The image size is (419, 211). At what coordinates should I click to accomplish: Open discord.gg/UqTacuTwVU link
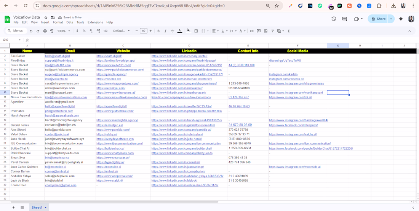(285, 61)
